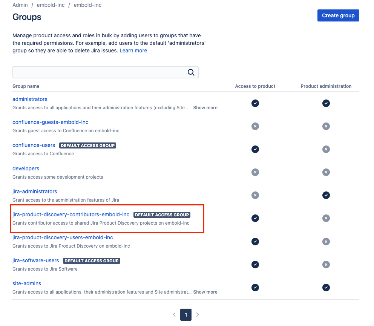
Task: Expand Show more for site-admins description
Action: tap(205, 292)
